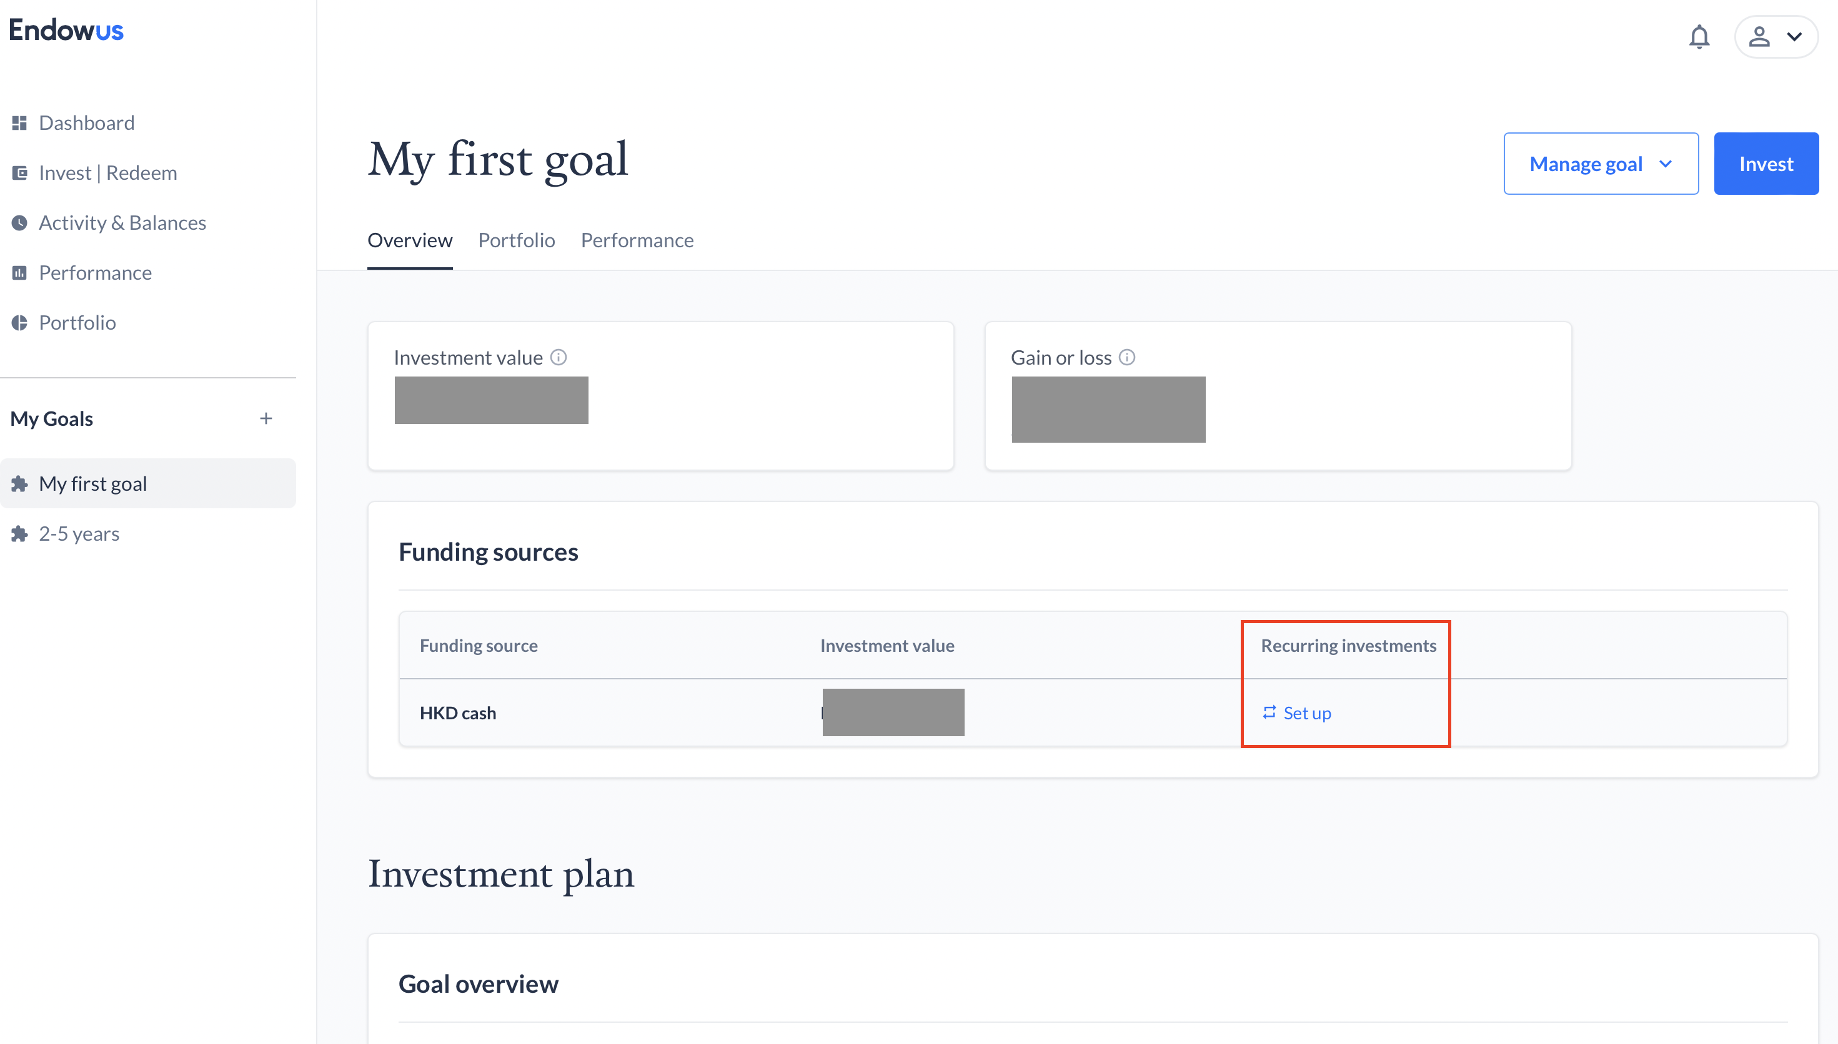Show Investment value info tooltip icon
The image size is (1838, 1044).
tap(558, 357)
